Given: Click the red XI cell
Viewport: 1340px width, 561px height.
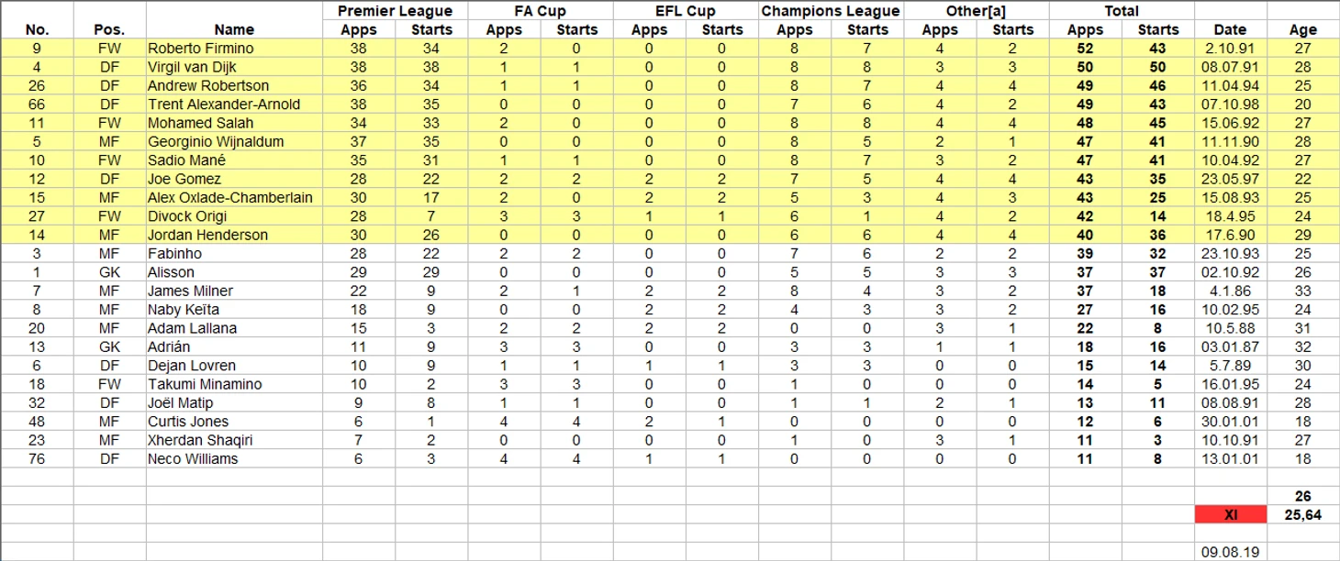Looking at the screenshot, I should click(x=1230, y=515).
